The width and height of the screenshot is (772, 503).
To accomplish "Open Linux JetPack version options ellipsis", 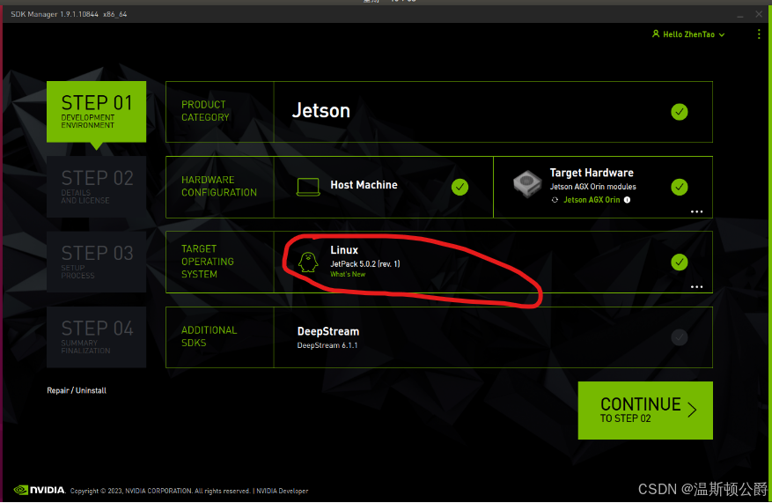I will click(x=696, y=286).
